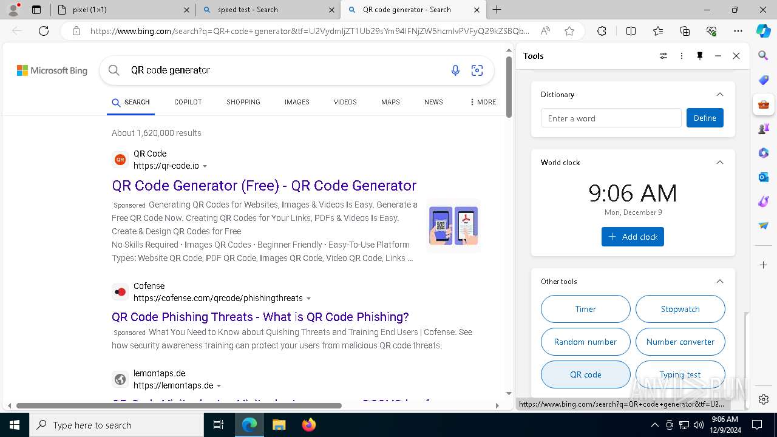Open Tools panel settings sliders icon
Screen dimensions: 777x437
663,56
